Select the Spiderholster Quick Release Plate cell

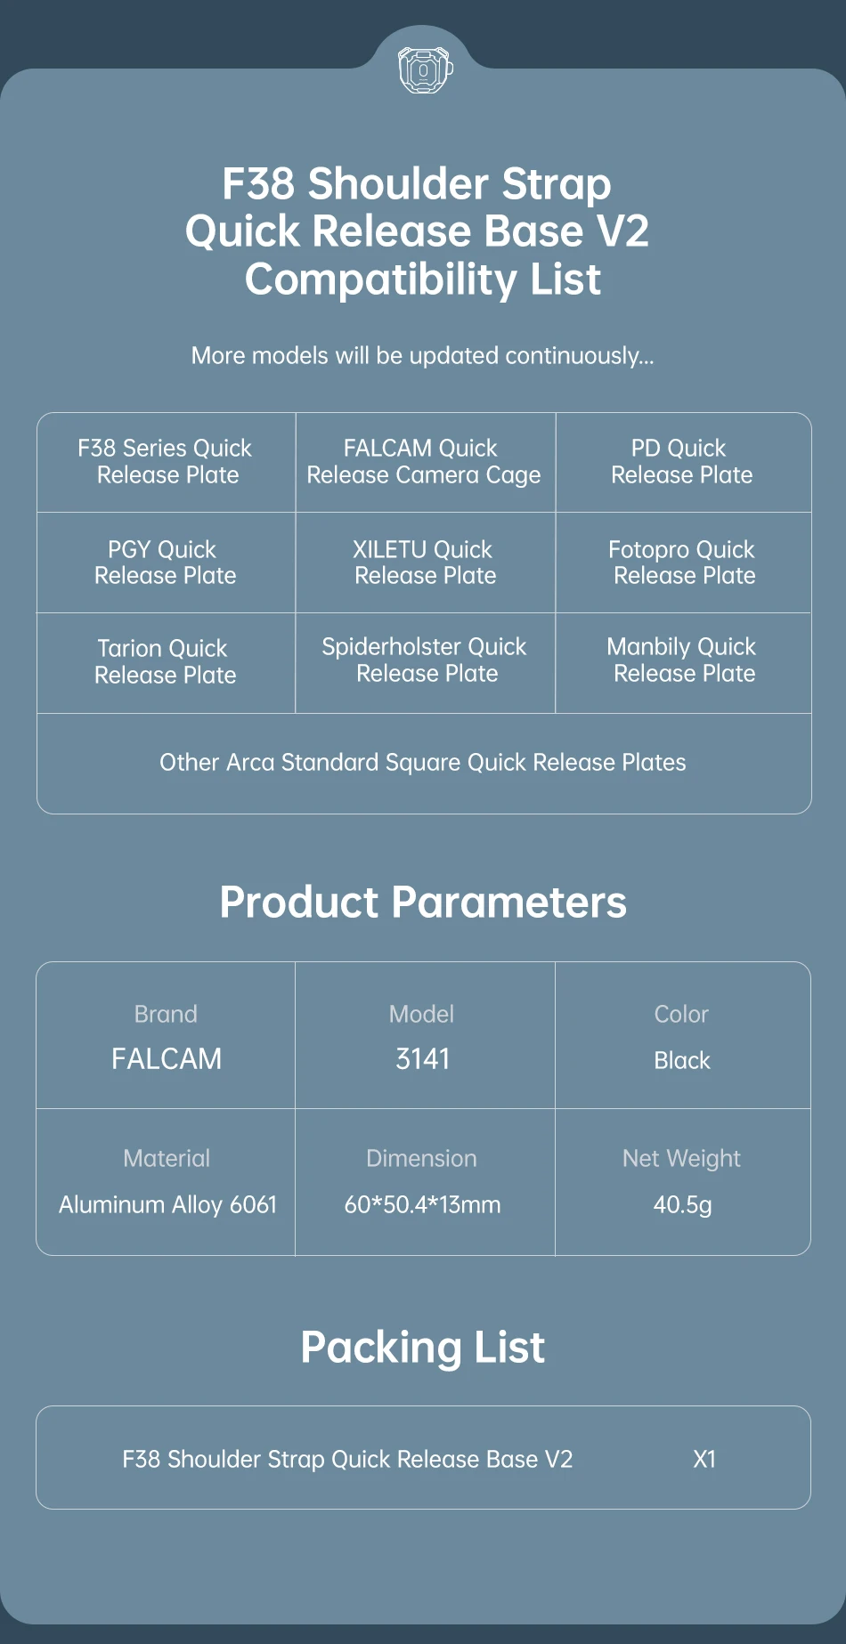(425, 660)
